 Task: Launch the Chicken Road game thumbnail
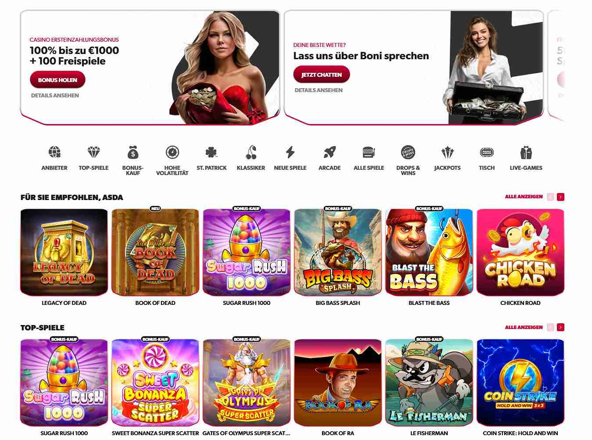(x=520, y=252)
